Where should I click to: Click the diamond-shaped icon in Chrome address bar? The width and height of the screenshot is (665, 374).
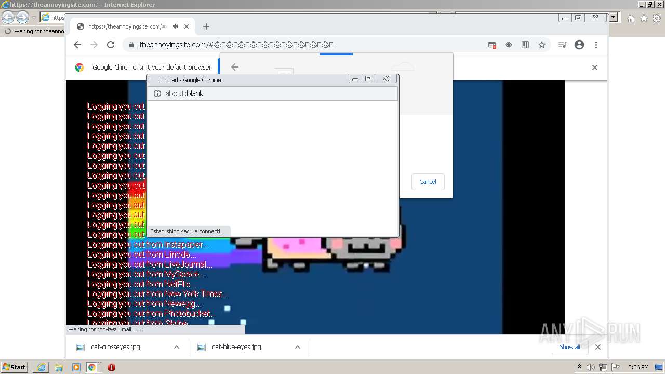pyautogui.click(x=509, y=45)
